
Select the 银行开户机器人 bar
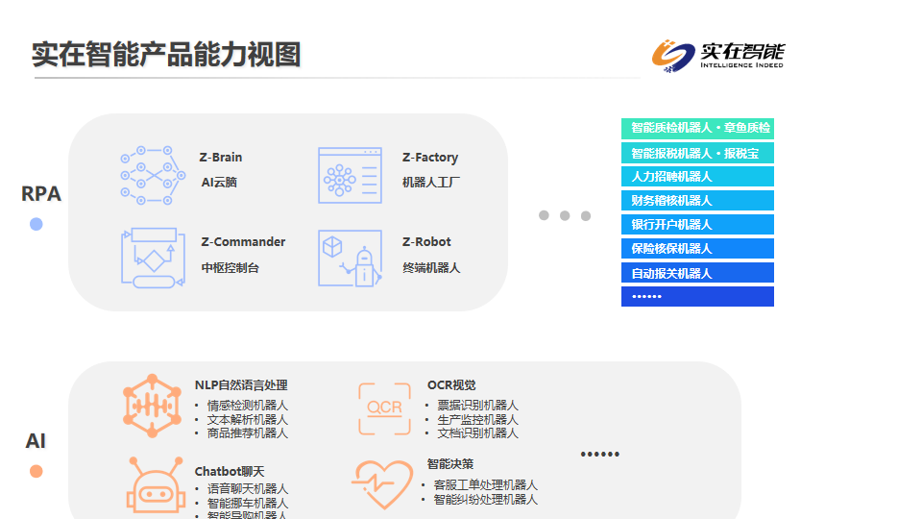pyautogui.click(x=697, y=225)
